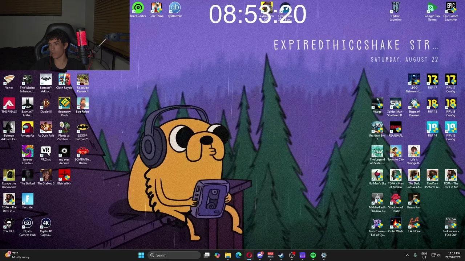Open the ENG US language switcher
Viewport: 465px width, 261px height.
pos(424,255)
